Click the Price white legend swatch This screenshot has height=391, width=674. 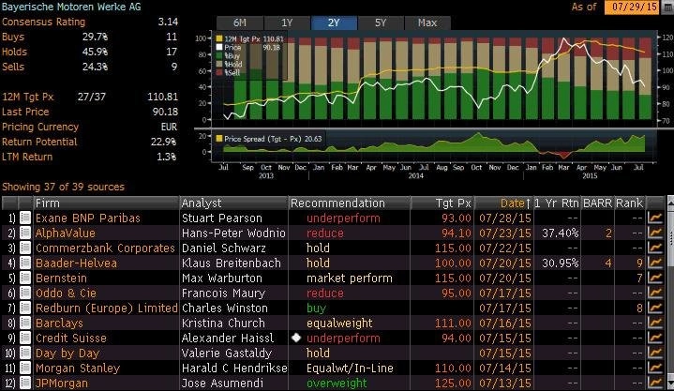point(218,47)
